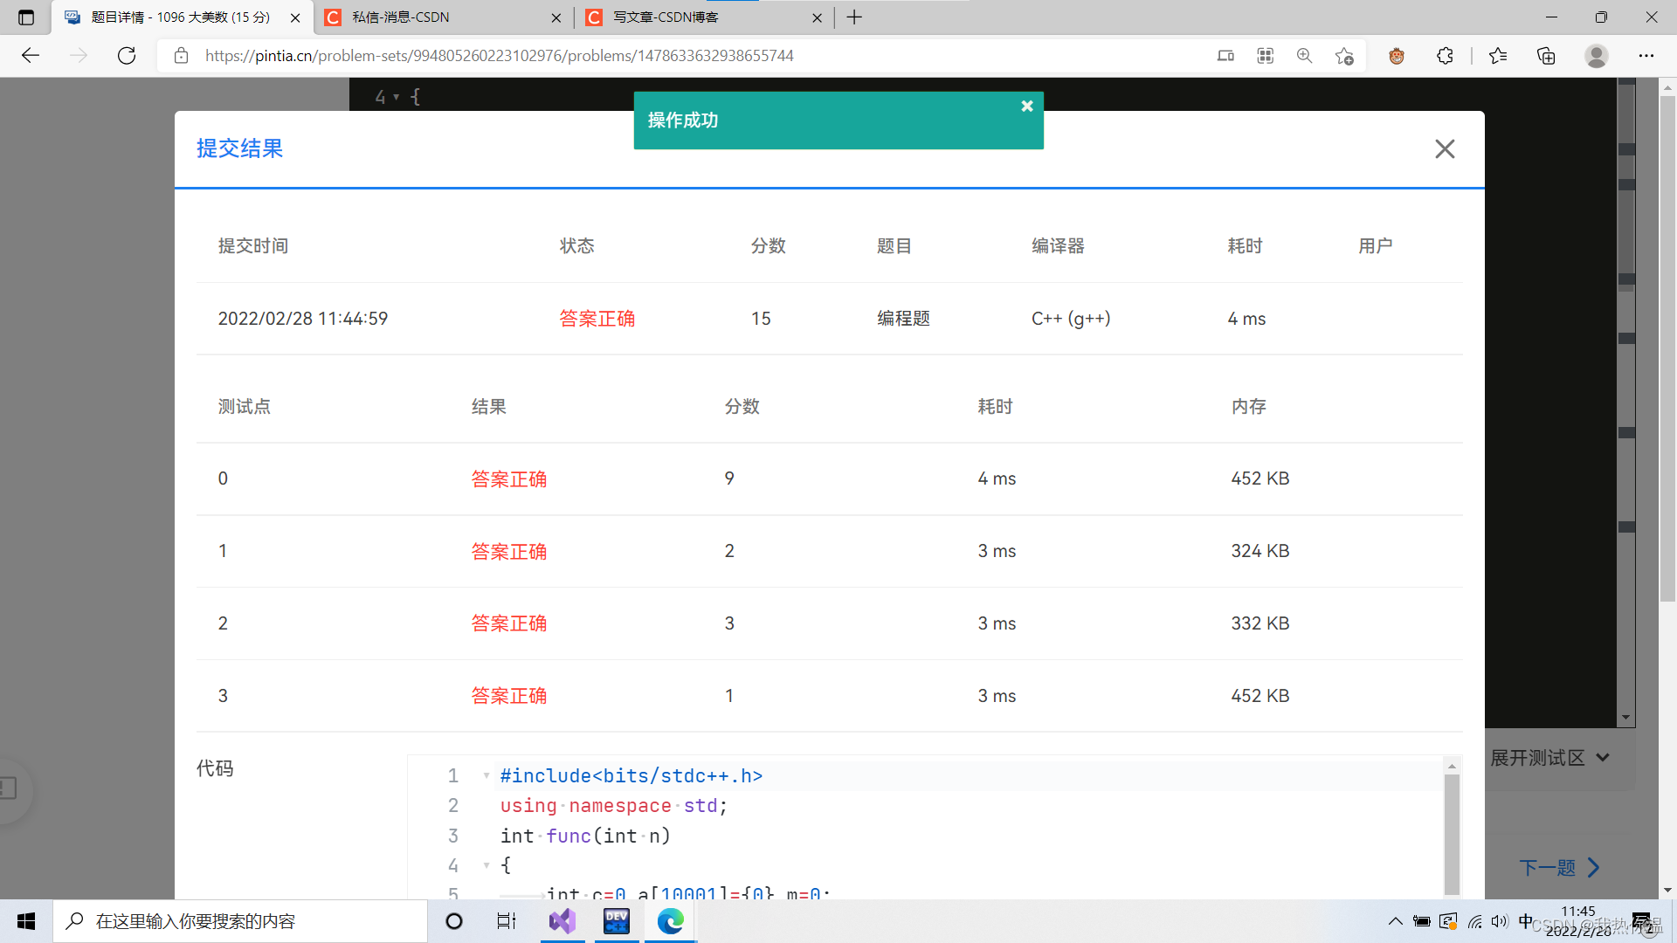Open the Tampermonkey extension icon

(x=1397, y=56)
